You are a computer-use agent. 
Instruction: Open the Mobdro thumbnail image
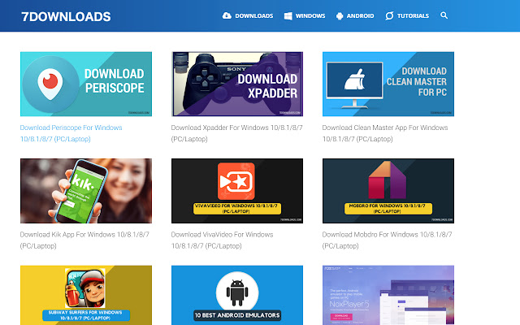388,191
